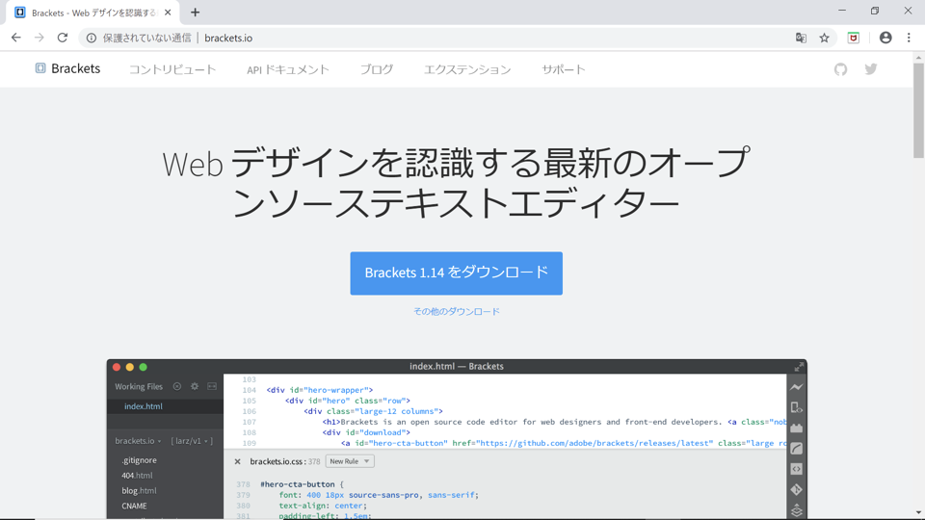This screenshot has width=925, height=520.
Task: Click the split view icon beside Working Files
Action: point(212,387)
